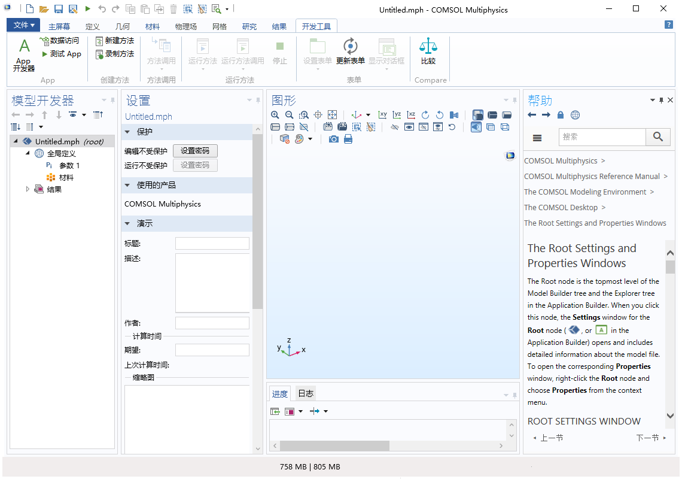Create a new file from quick access toolbar
The width and height of the screenshot is (682, 479).
tap(29, 9)
